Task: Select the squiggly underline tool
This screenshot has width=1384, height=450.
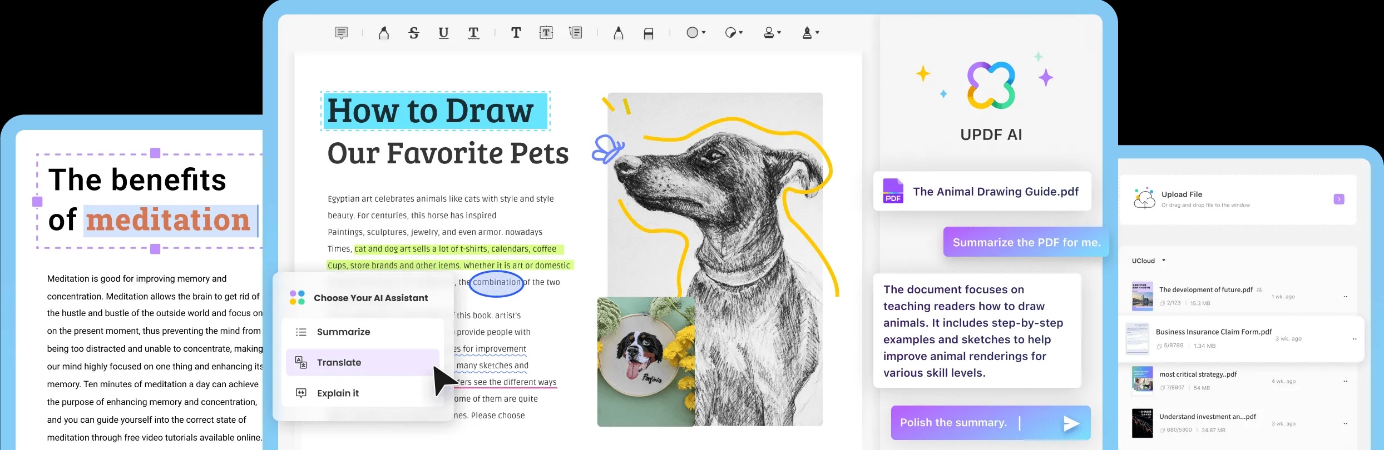Action: coord(473,33)
